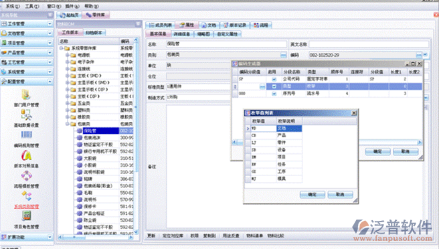Open 版本对照信息 icon
Viewport: 439px width, 249px height.
pos(26,155)
